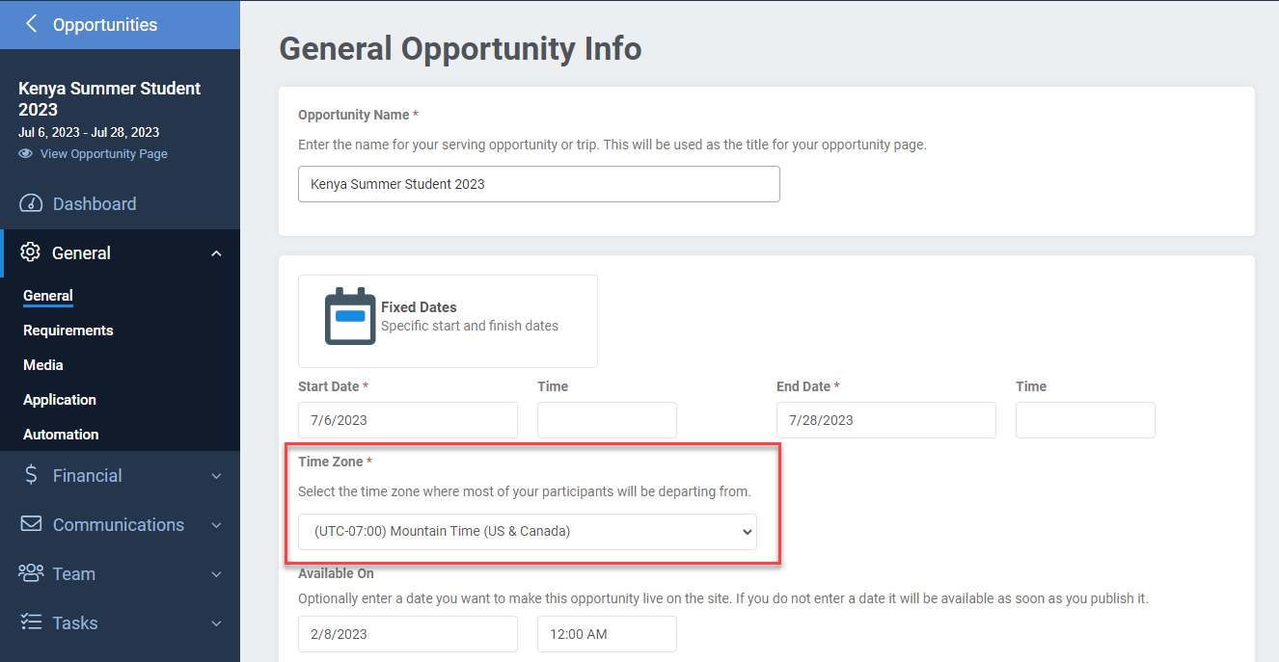
Task: Open the Media sub-item
Action: click(43, 365)
